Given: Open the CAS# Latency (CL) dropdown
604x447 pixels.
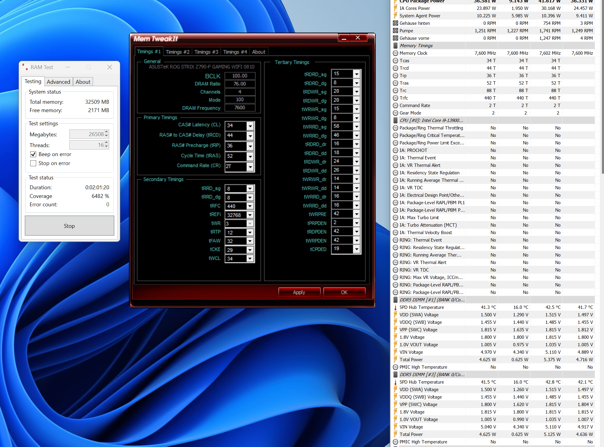Looking at the screenshot, I should click(250, 126).
